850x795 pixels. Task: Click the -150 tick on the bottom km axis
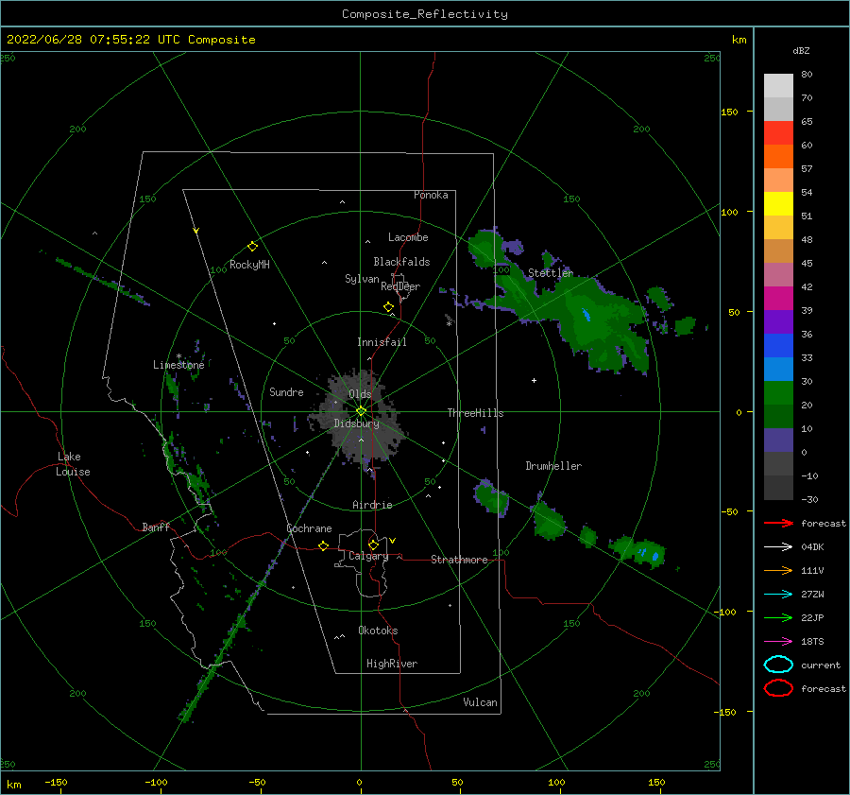click(56, 782)
